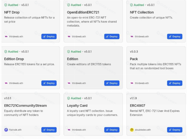The height and width of the screenshot is (139, 187).
Task: Click the audited shield icon on NFT Drop
Action: click(6, 5)
